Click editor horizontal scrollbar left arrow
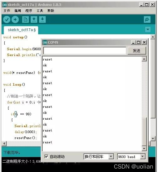The height and width of the screenshot is (172, 158). tap(4, 143)
